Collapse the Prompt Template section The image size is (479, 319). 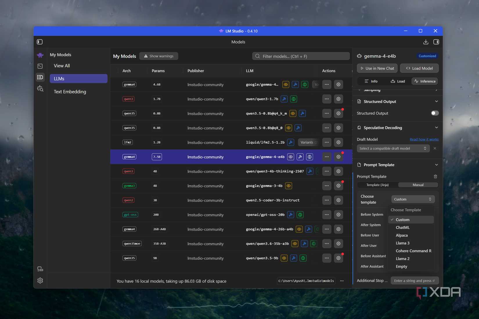click(x=436, y=165)
